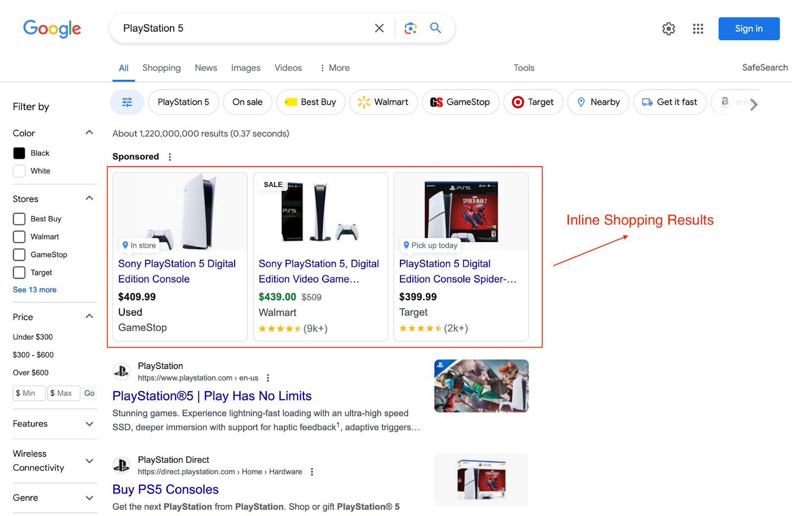Click See 13 more stores
792x516 pixels.
35,290
